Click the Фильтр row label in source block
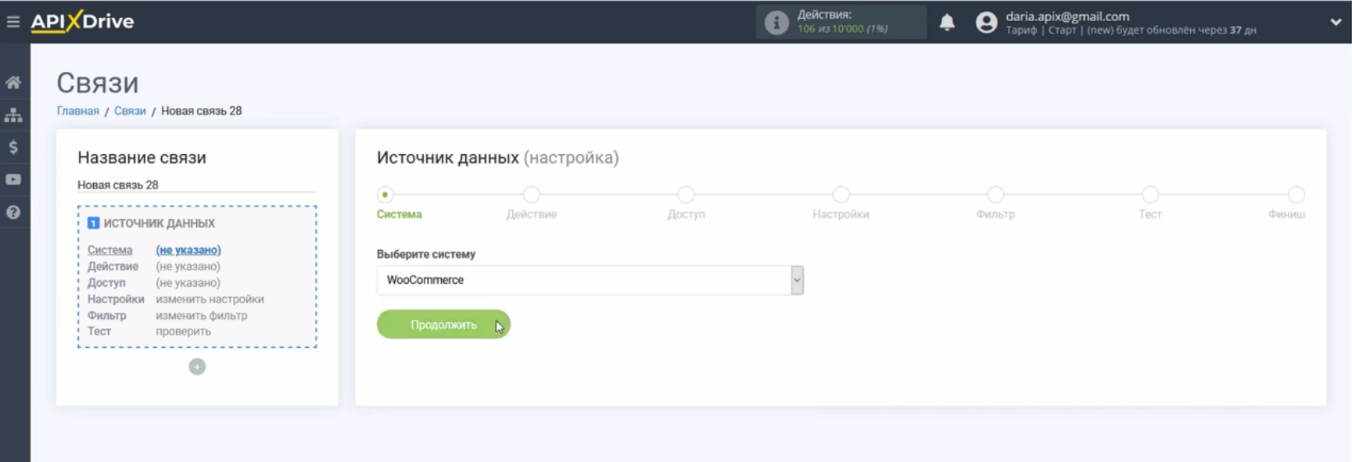The width and height of the screenshot is (1352, 462). pyautogui.click(x=106, y=316)
